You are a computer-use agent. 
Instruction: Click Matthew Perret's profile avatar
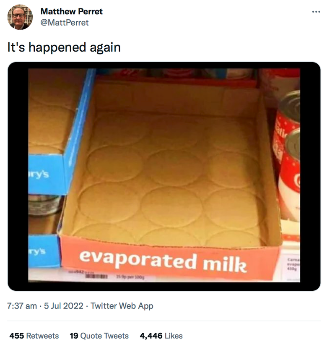20,17
